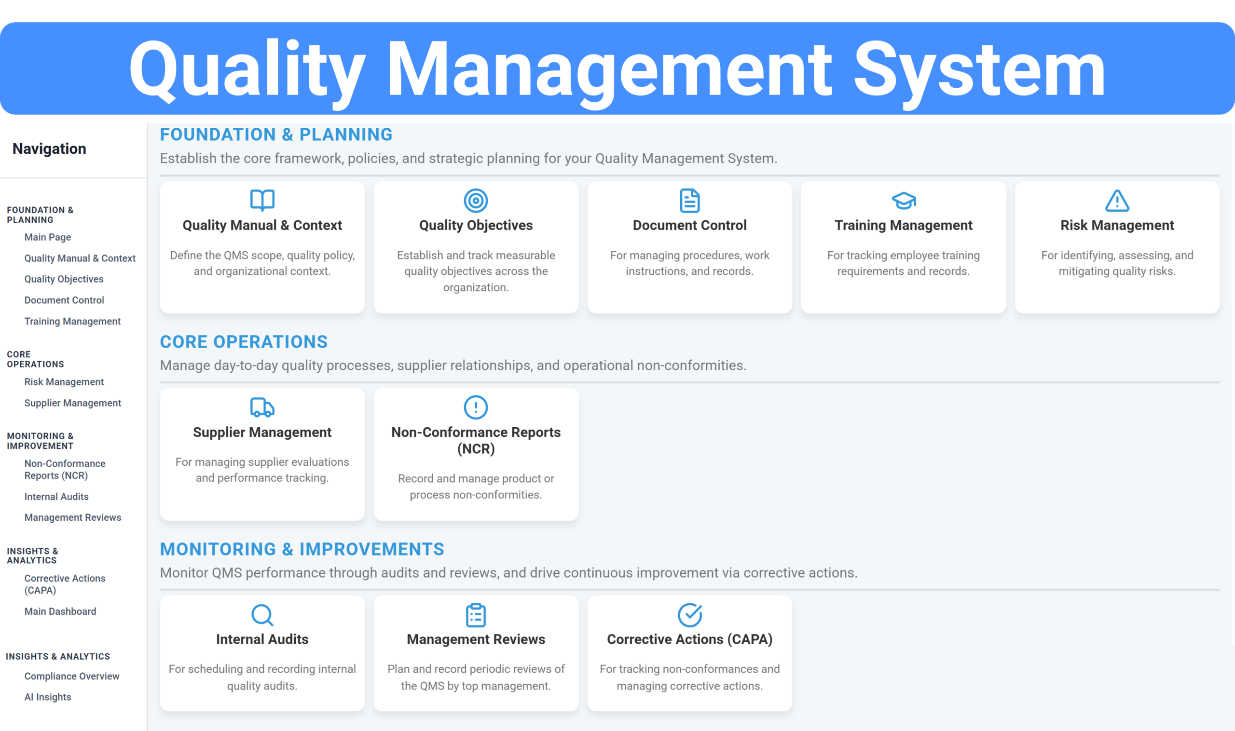Click the document icon above Document Control
Image resolution: width=1235 pixels, height=731 pixels.
point(689,201)
